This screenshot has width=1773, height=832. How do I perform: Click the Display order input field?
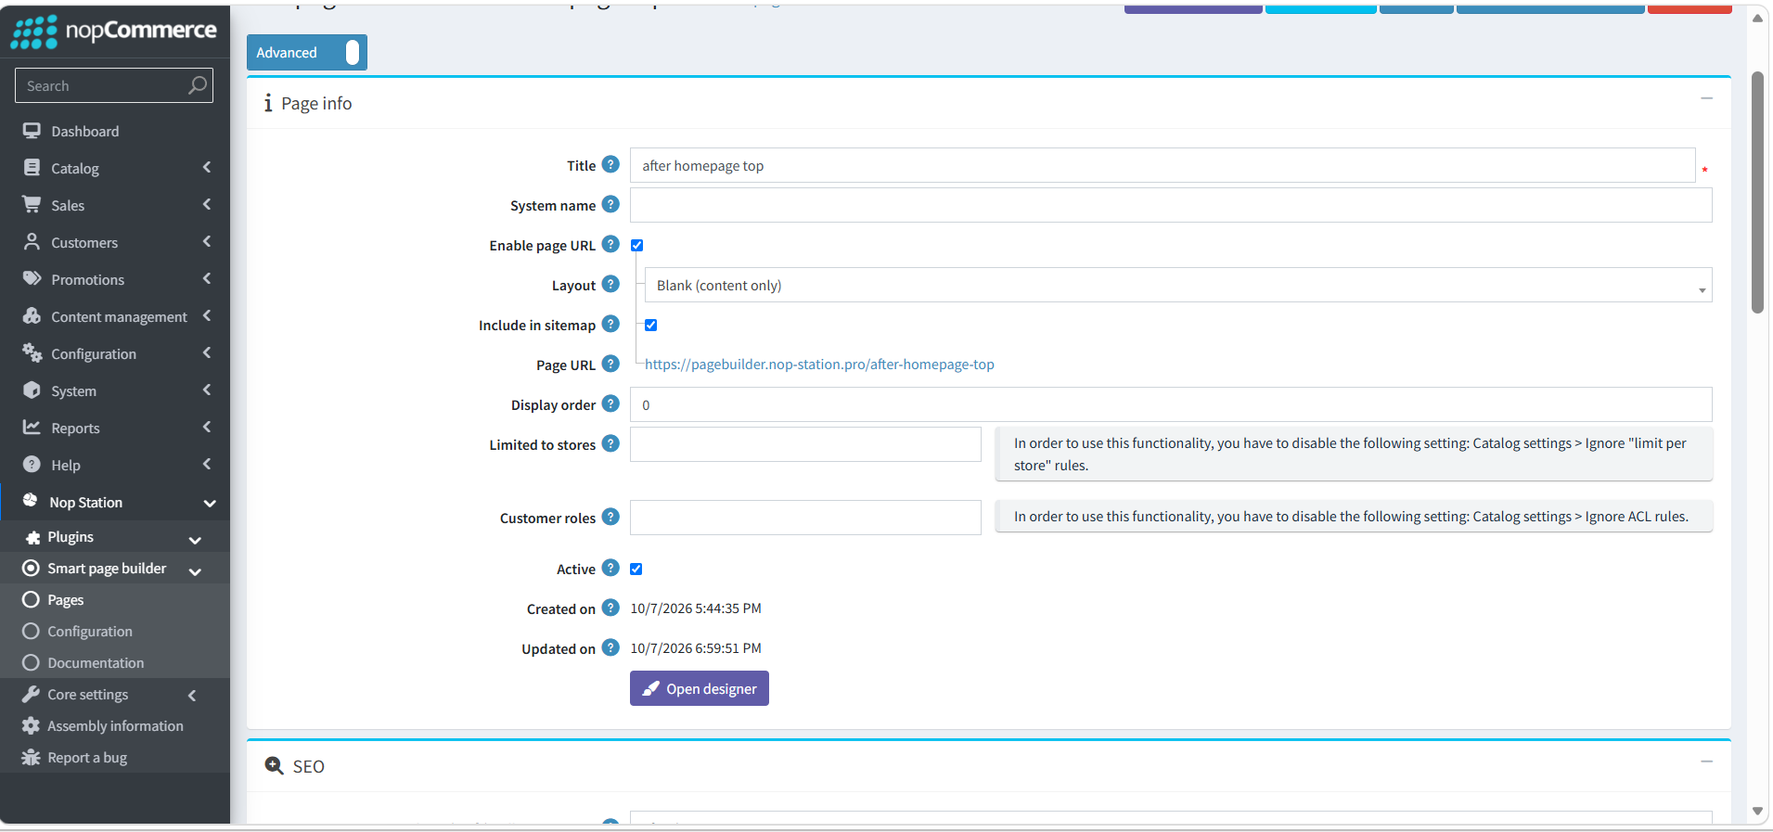(x=1171, y=404)
